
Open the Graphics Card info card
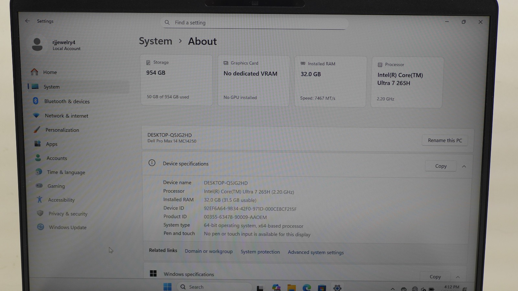click(x=253, y=81)
